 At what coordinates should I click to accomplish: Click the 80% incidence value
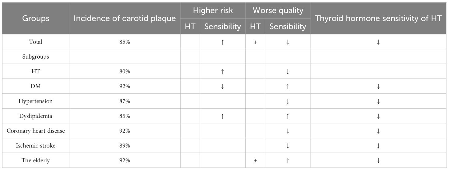coord(125,72)
